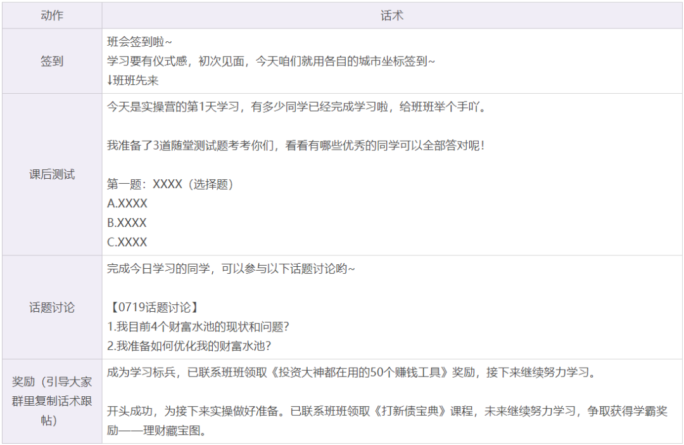Select the 签到 row label cell
This screenshot has height=445, width=684.
52,61
